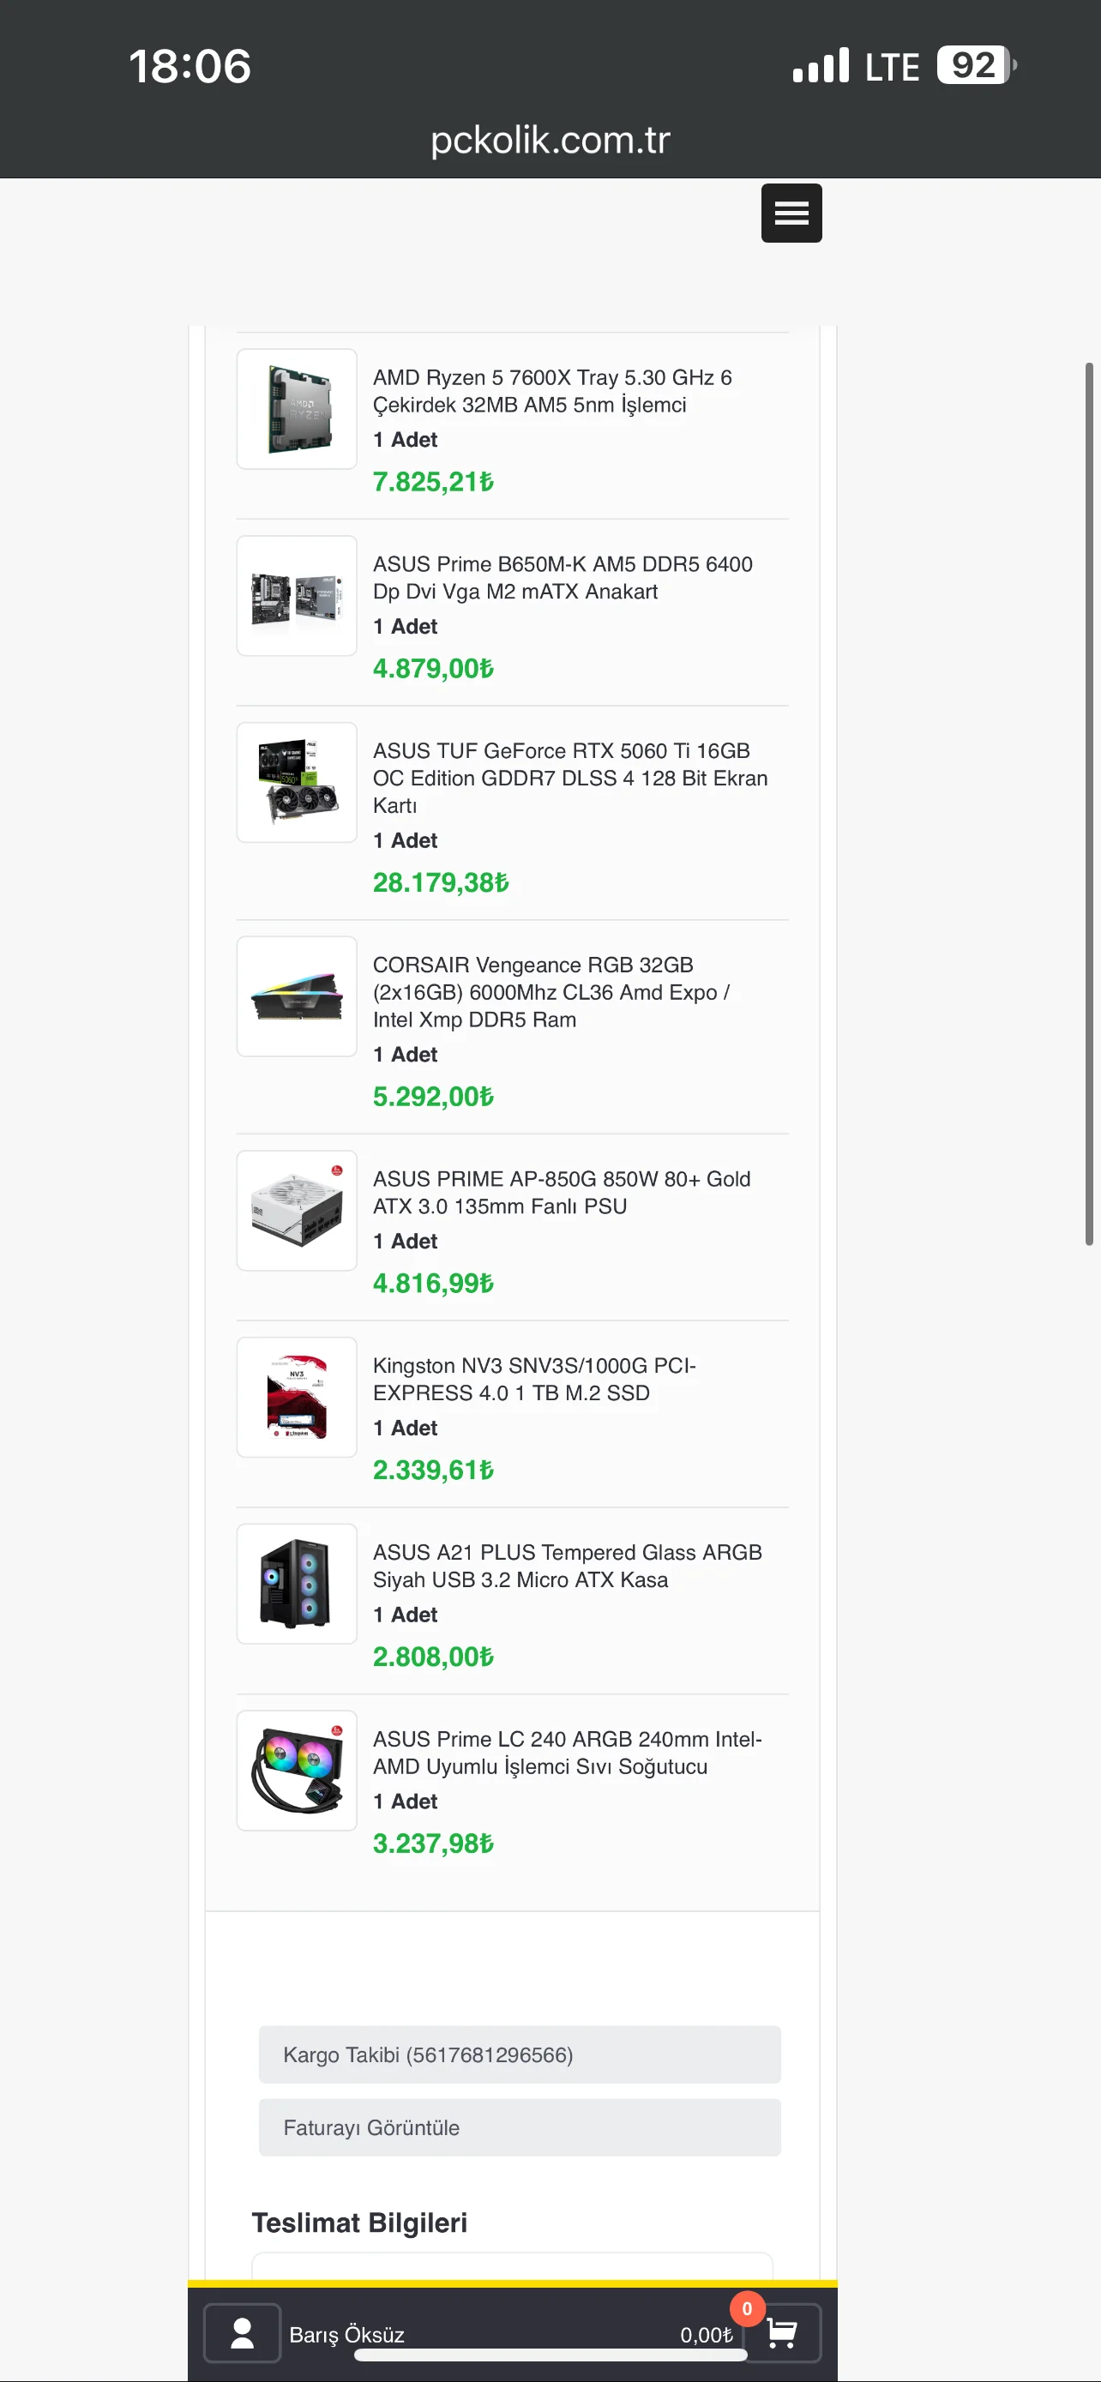
Task: Open the hamburger menu
Action: (x=791, y=213)
